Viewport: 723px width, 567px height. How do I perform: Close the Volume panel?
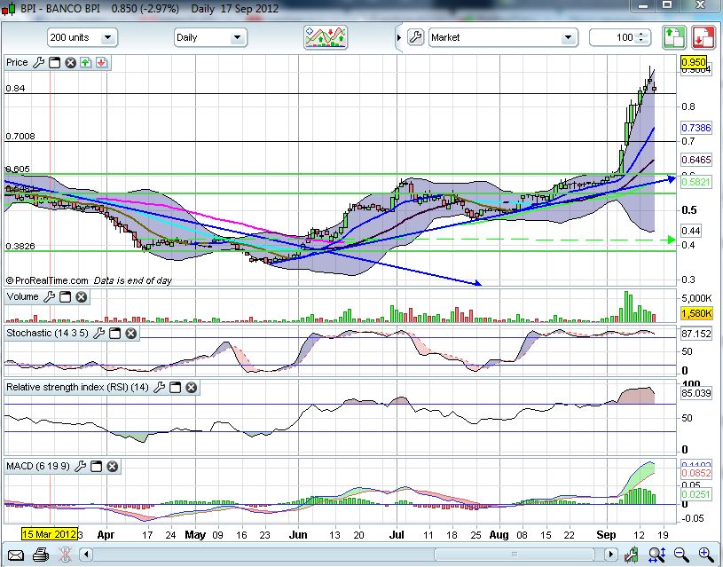81,297
